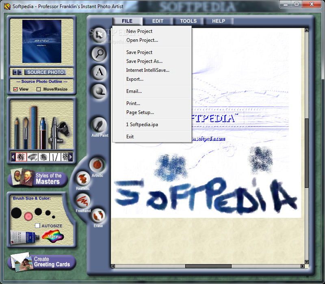Viewport: 325px width, 284px height.
Task: Click the scroll left arrow of canvas
Action: point(113,266)
